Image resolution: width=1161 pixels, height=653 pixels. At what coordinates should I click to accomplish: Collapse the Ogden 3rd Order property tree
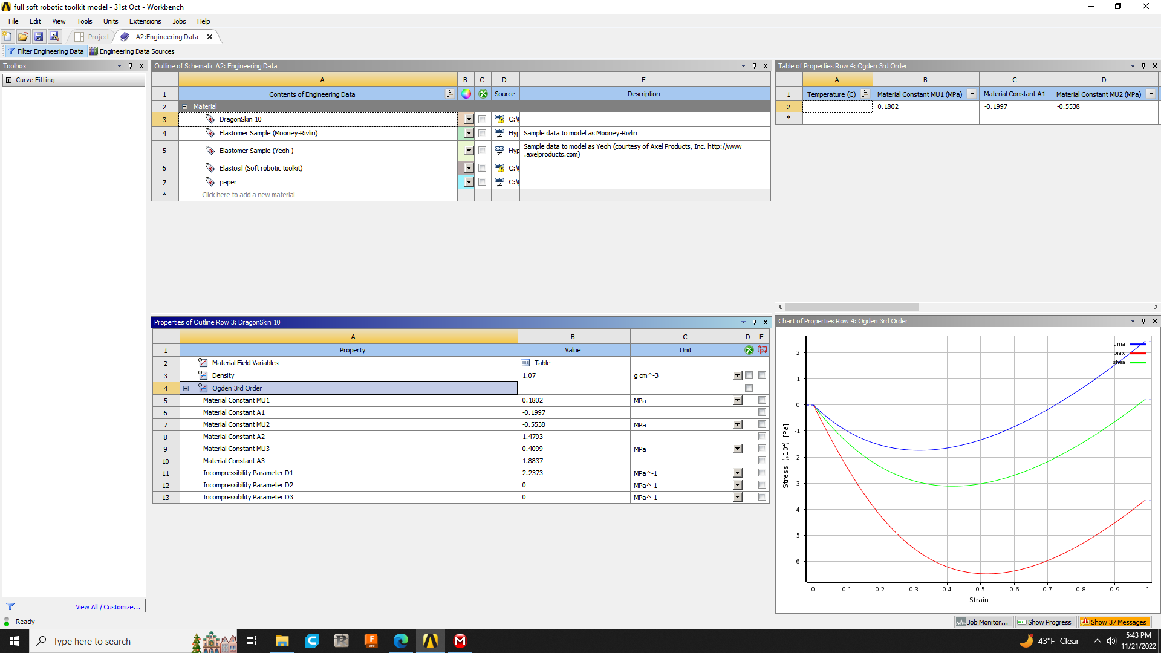point(186,388)
